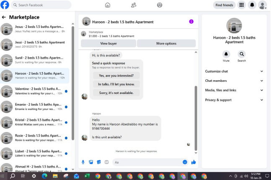The width and height of the screenshot is (271, 180).
Task: Click 'Hi, is this available?' message bubble
Action: [x=106, y=55]
